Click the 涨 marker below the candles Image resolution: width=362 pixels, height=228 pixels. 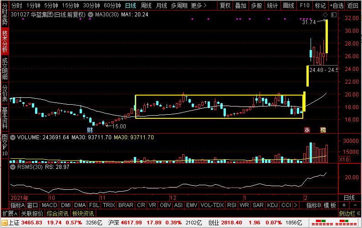pos(307,130)
